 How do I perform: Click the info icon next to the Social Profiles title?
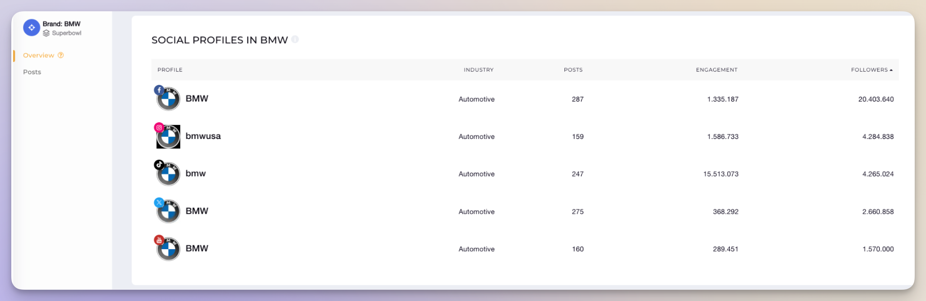295,39
